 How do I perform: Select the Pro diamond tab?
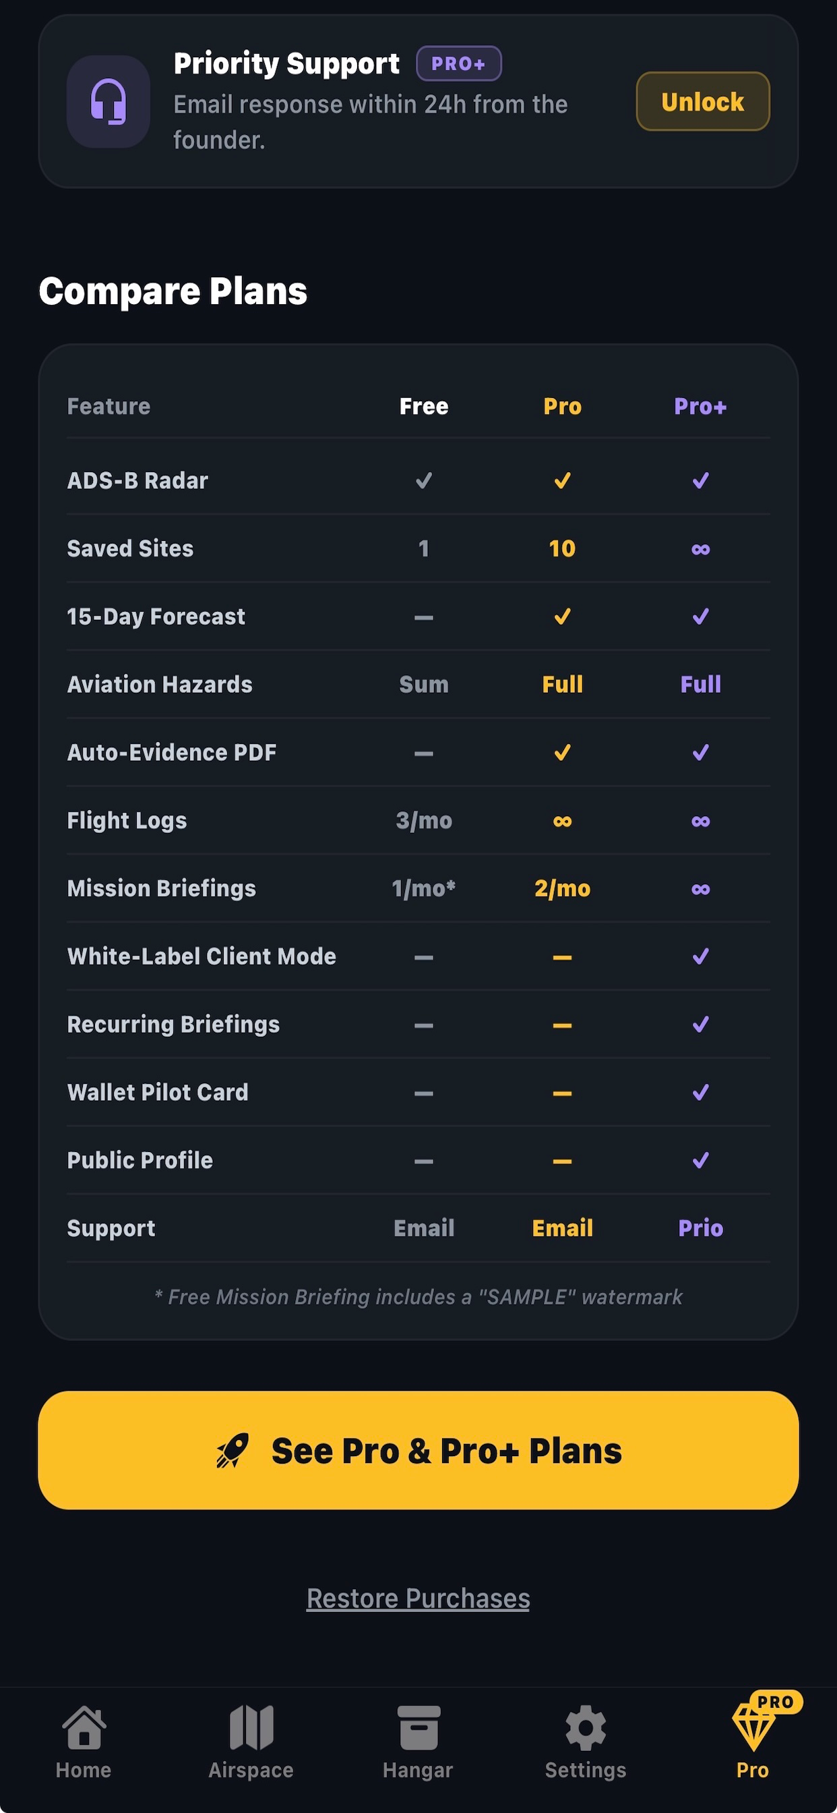tap(753, 1742)
